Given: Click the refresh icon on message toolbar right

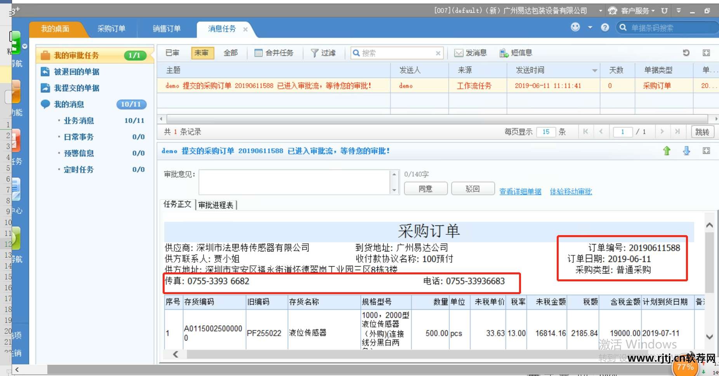Looking at the screenshot, I should (x=686, y=52).
